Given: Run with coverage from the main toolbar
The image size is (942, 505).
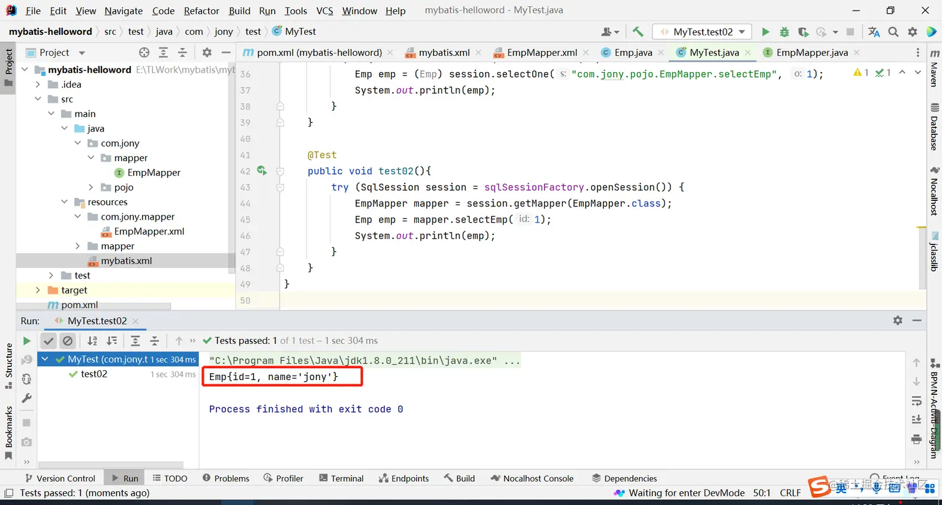Looking at the screenshot, I should click(803, 32).
